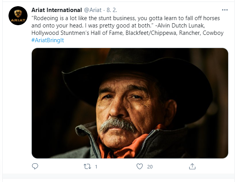Screen dimensions: 239x182
Task: Click the retweet count of 1
Action: 96,167
